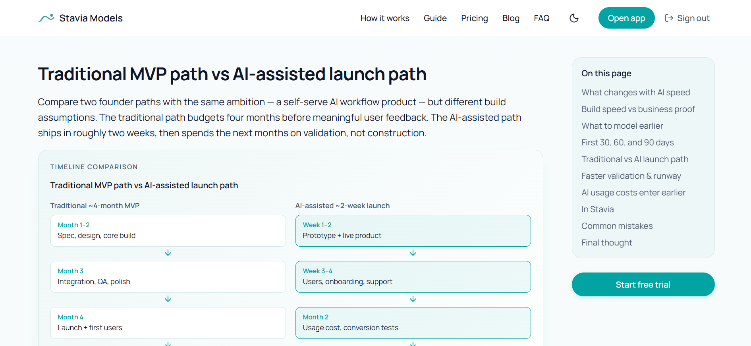Viewport: 751px width, 346px height.
Task: Open the FAQ page
Action: point(542,18)
